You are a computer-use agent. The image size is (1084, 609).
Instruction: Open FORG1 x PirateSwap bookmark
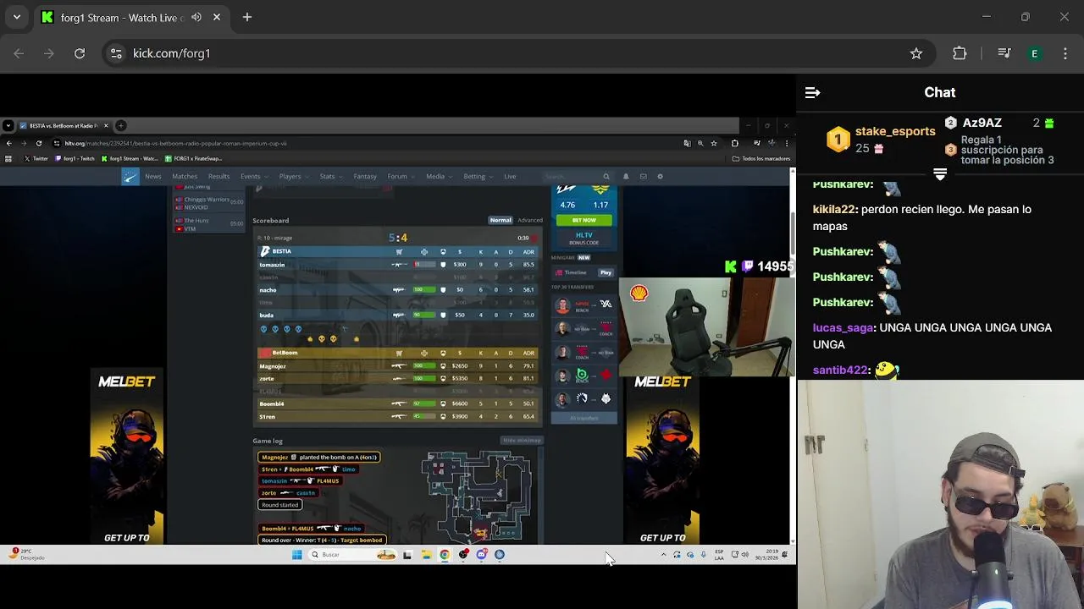click(x=193, y=158)
